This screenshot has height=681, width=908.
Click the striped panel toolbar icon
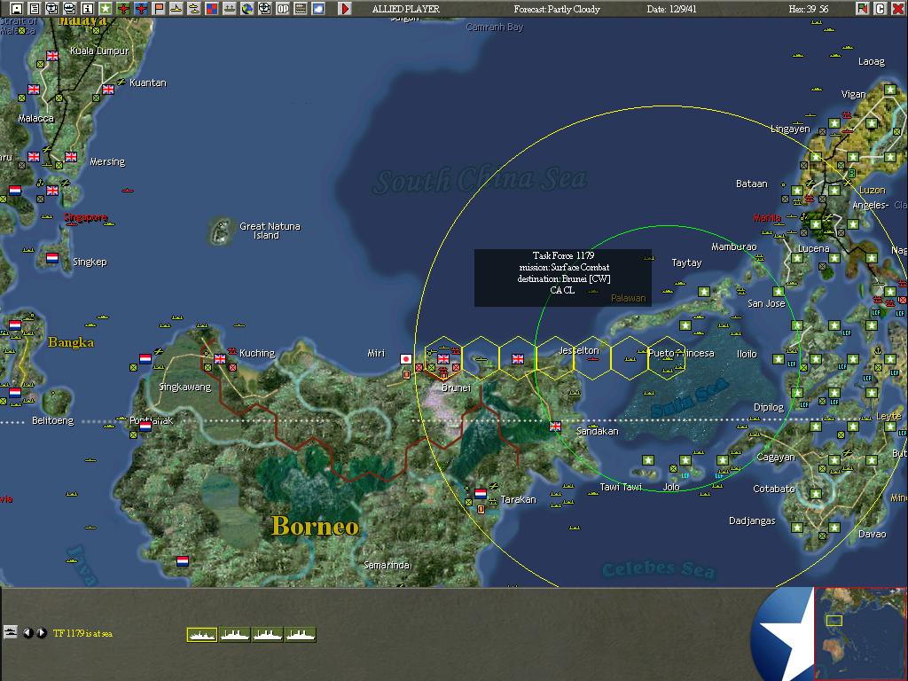pos(301,8)
